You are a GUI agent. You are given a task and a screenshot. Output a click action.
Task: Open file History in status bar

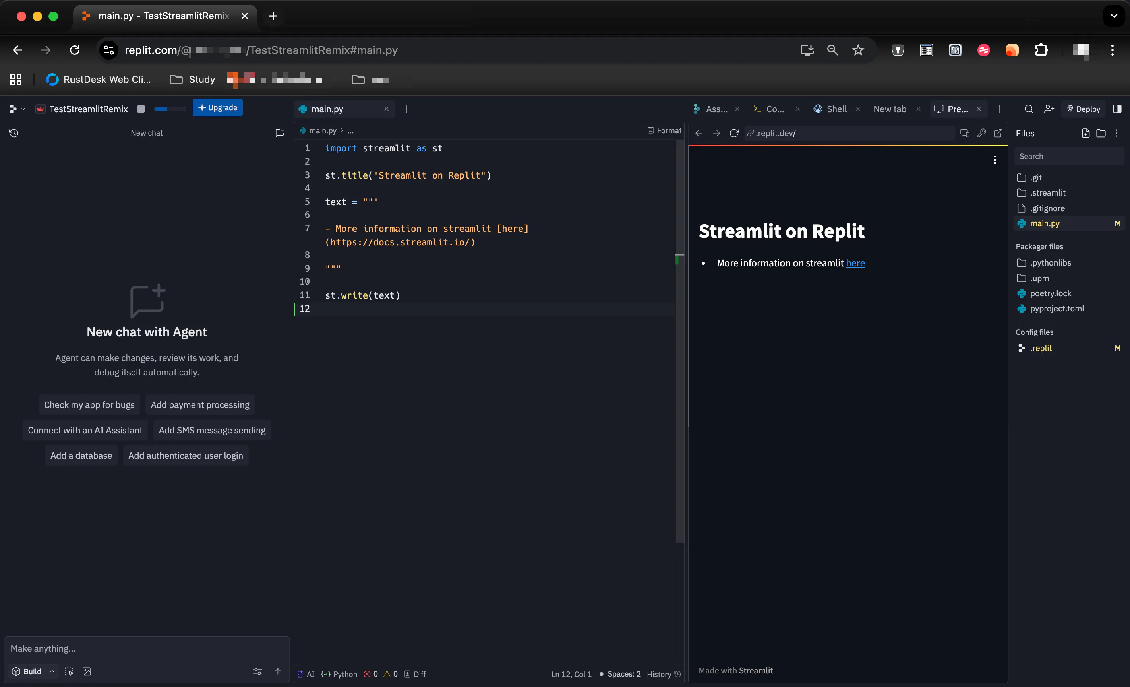664,674
